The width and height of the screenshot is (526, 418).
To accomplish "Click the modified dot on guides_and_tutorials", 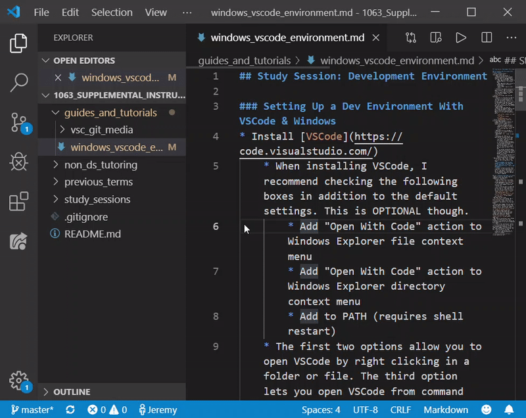I will pyautogui.click(x=172, y=112).
